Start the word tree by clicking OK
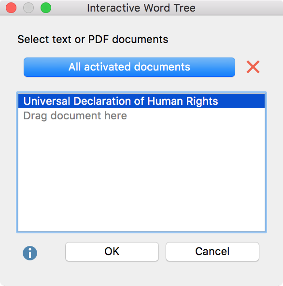 112,252
